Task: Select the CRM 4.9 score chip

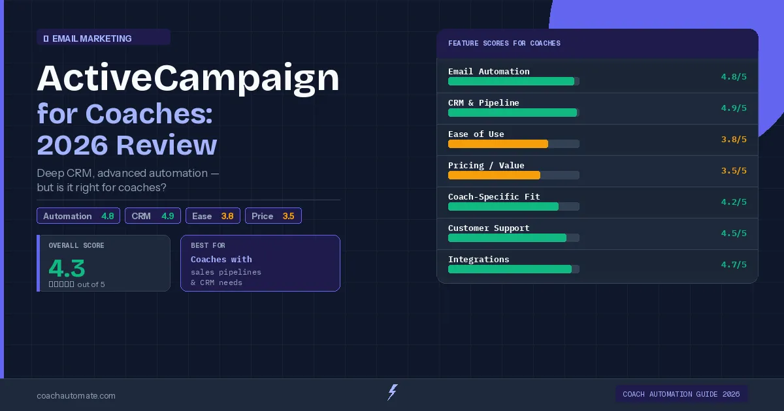Action: [152, 216]
